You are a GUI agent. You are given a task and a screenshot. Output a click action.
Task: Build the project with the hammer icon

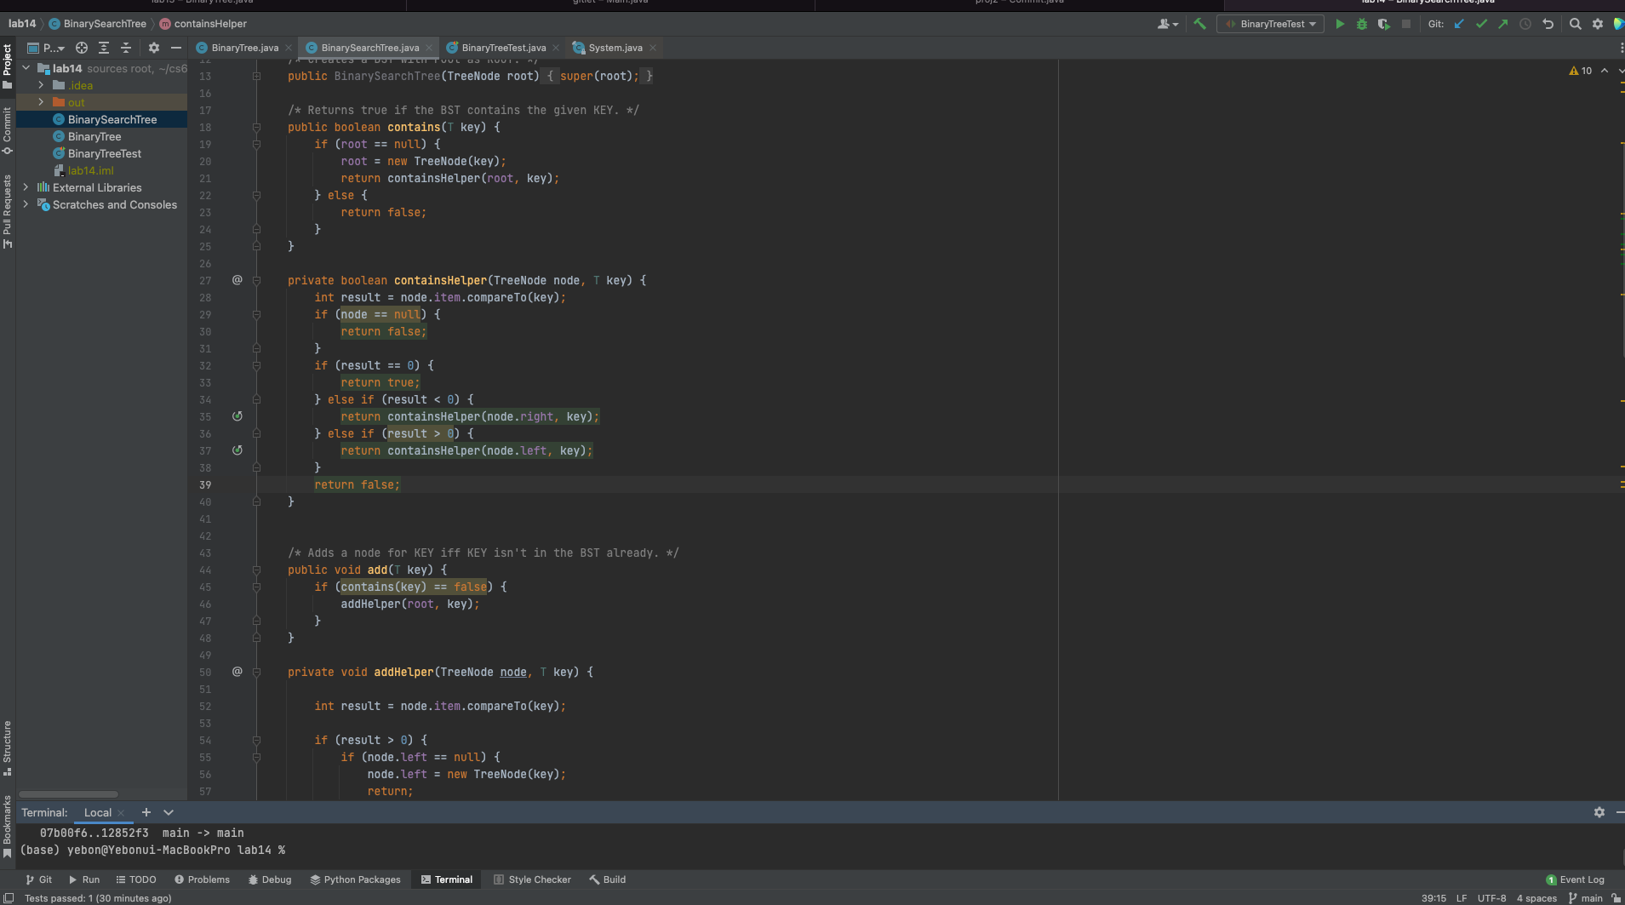tap(1199, 24)
